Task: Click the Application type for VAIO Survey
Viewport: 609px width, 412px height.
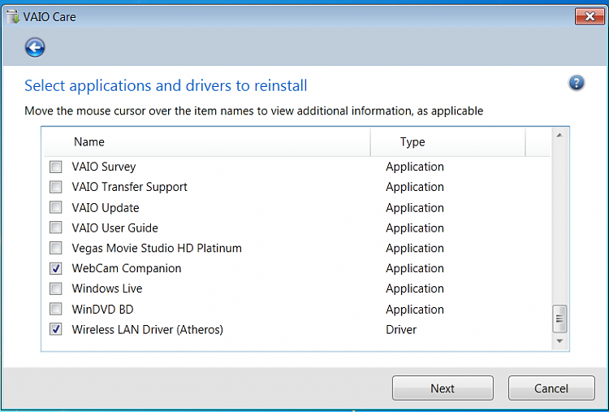Action: coord(414,167)
